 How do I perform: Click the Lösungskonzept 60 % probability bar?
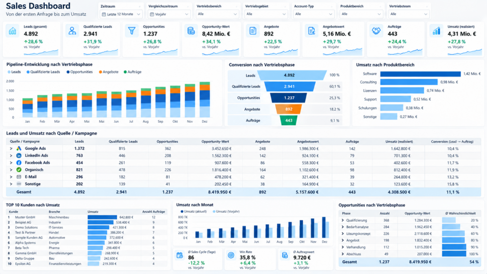coord(453,234)
